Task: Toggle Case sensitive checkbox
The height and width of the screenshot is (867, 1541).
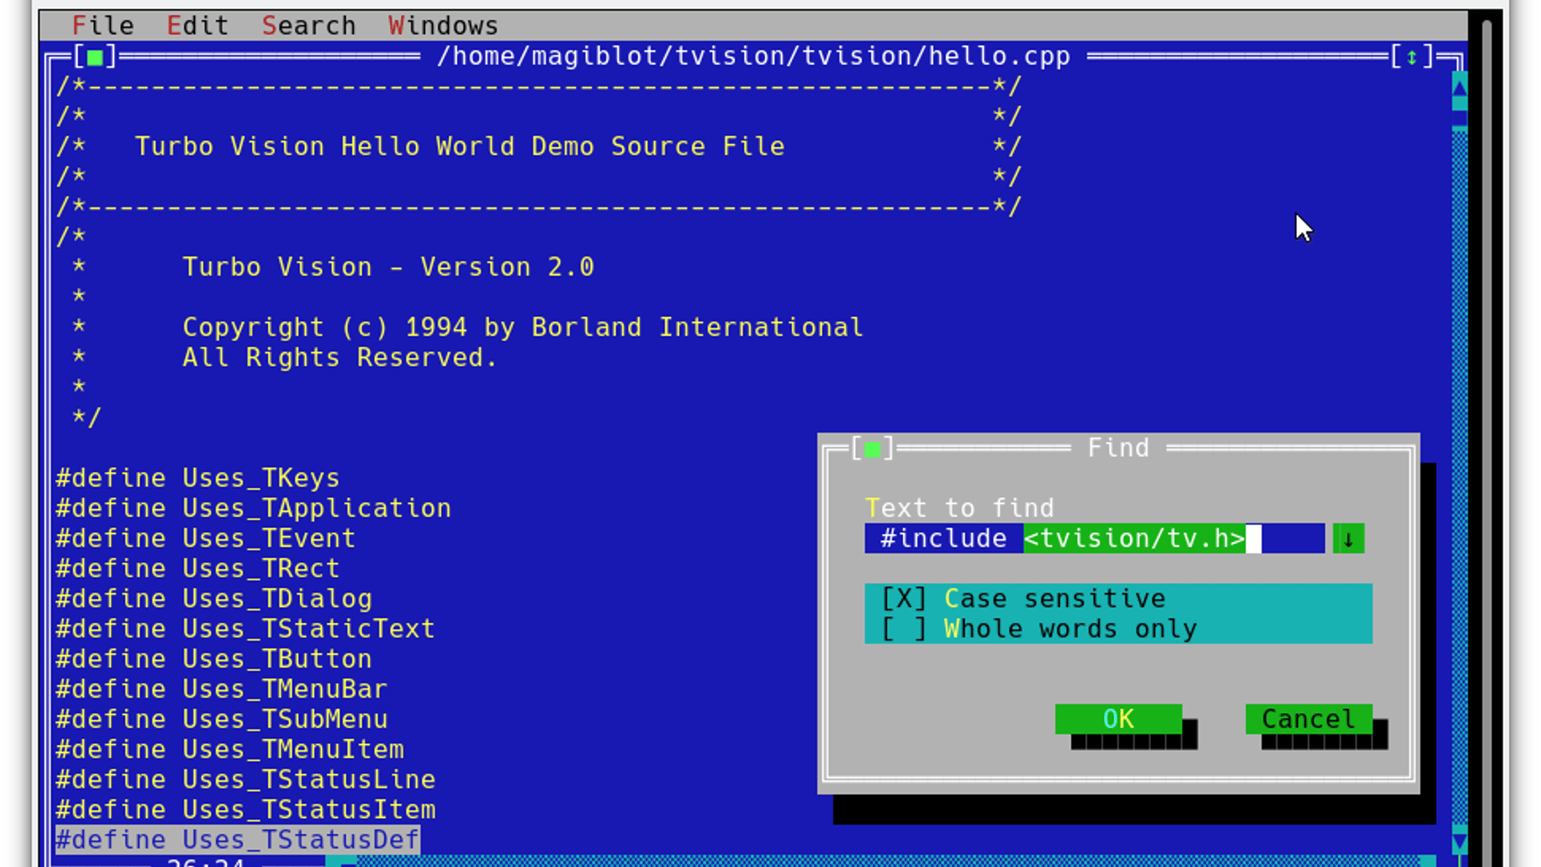Action: pos(905,599)
